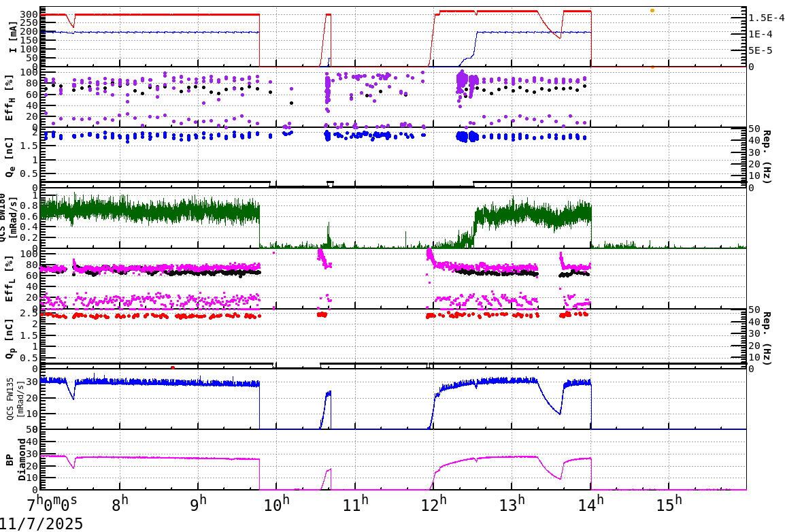
Task: Select the 1.5 tick on Qe axis
Action: [x=29, y=146]
